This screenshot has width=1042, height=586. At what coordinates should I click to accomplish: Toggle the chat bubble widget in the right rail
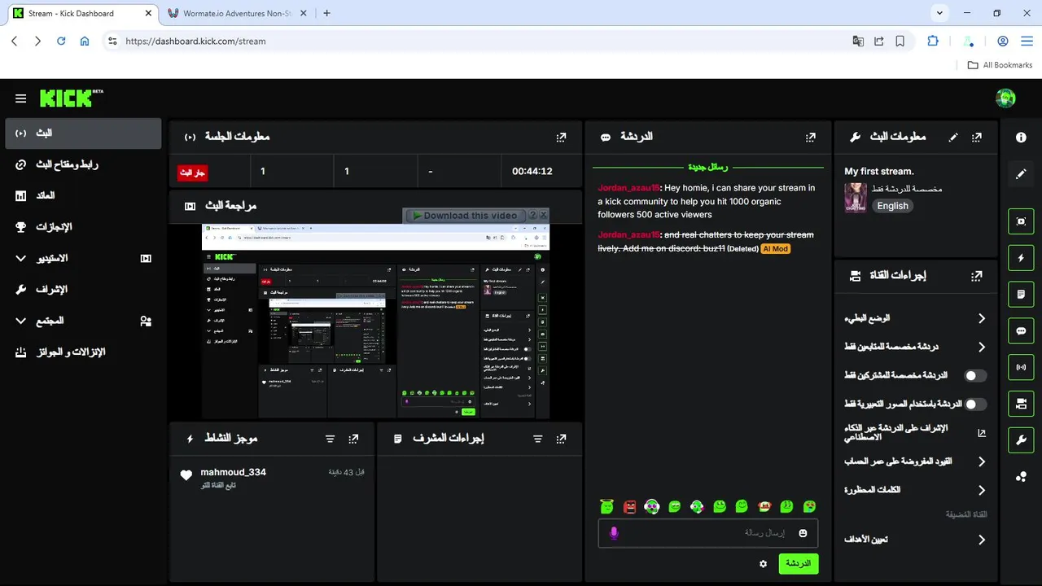[1021, 331]
